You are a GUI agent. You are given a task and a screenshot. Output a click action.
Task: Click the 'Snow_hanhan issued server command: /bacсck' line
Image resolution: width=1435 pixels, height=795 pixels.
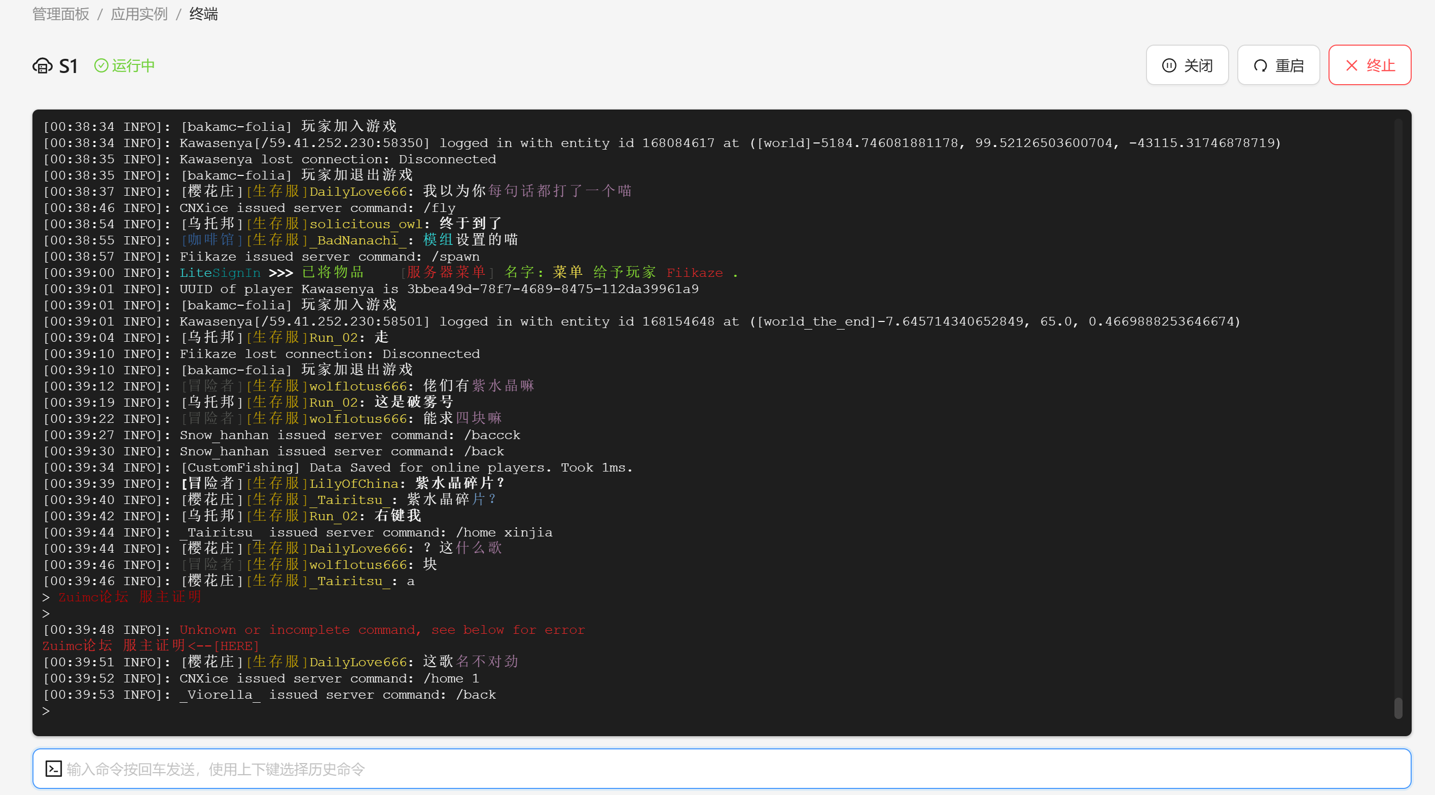282,435
